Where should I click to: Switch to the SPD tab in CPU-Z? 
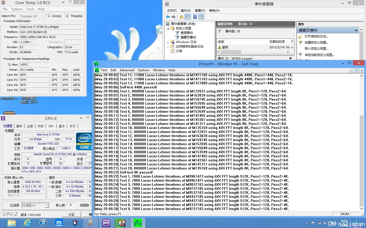click(x=51, y=126)
